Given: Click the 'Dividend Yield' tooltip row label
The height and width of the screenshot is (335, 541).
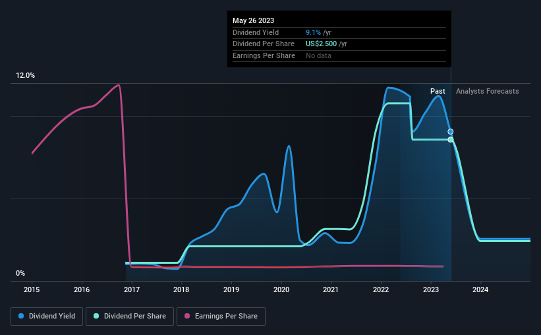Looking at the screenshot, I should (x=256, y=32).
